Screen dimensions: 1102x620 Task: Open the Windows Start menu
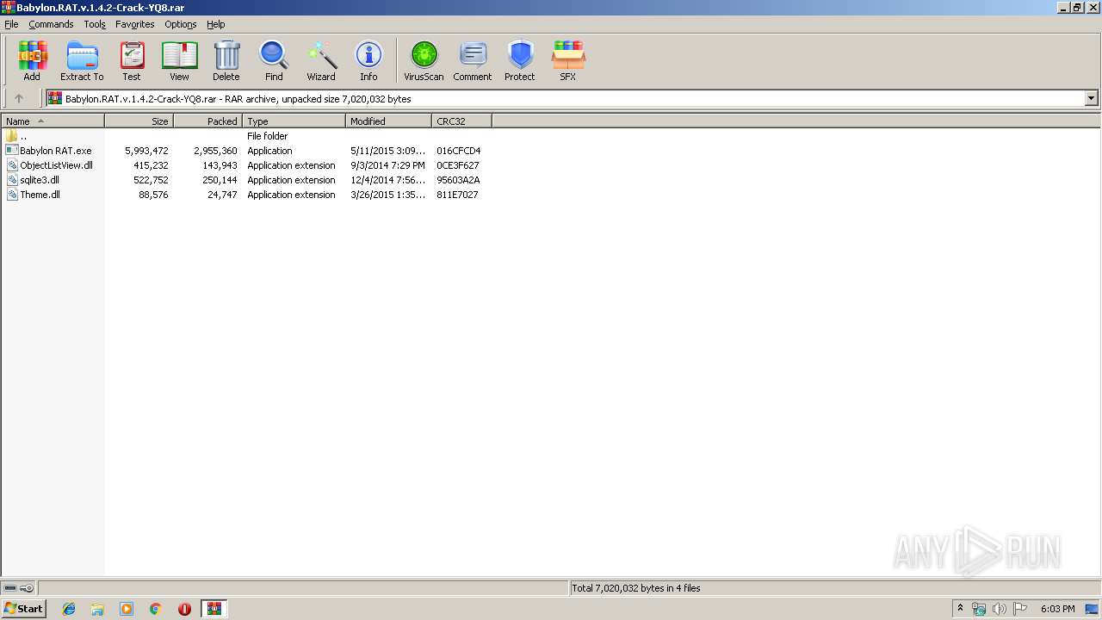pos(23,609)
